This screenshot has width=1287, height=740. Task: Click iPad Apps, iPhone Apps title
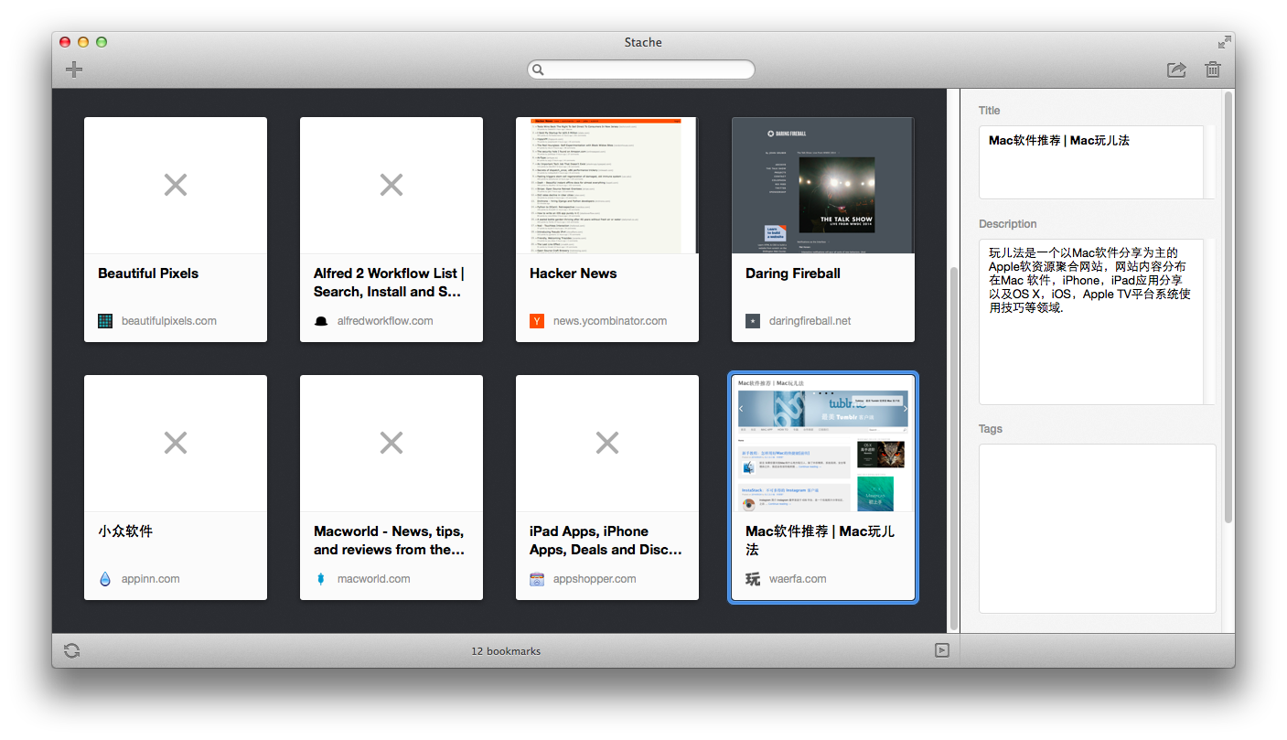(x=606, y=541)
